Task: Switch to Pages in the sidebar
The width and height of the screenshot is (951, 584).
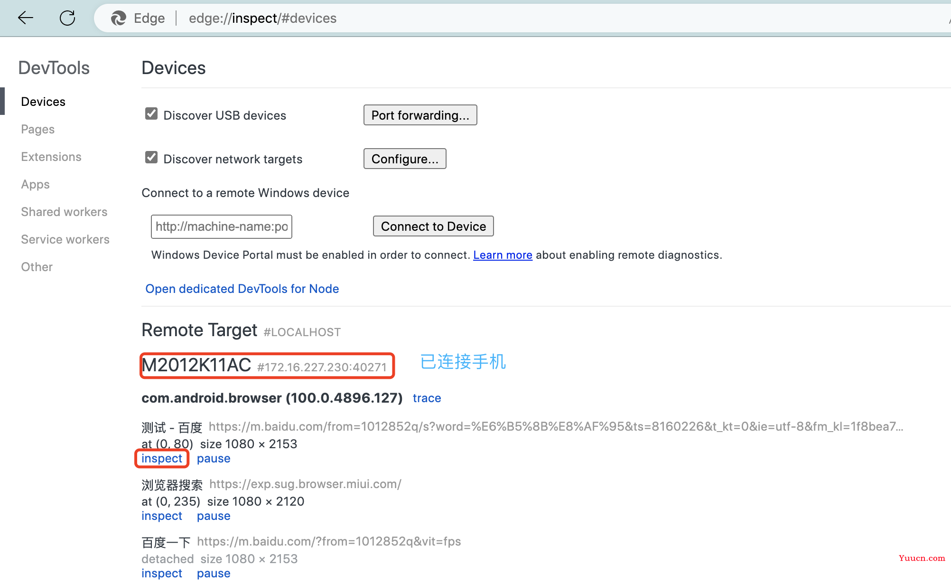Action: coord(37,129)
